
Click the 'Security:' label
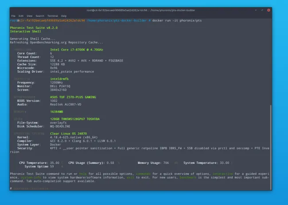(25, 148)
